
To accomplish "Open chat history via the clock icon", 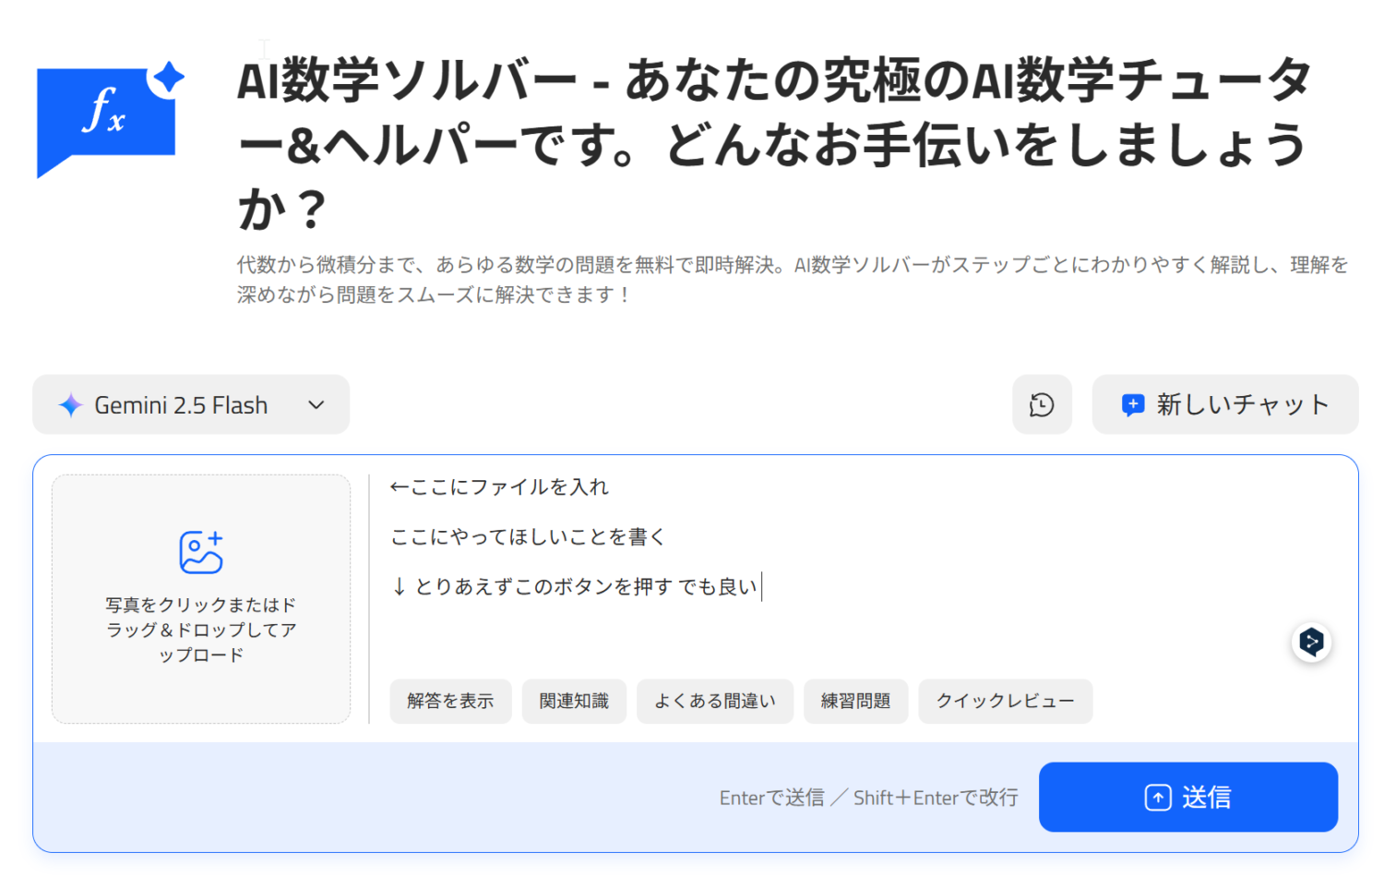I will tap(1042, 404).
